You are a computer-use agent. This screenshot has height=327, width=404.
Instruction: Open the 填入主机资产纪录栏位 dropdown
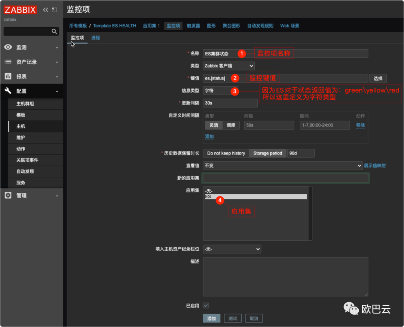(232, 249)
